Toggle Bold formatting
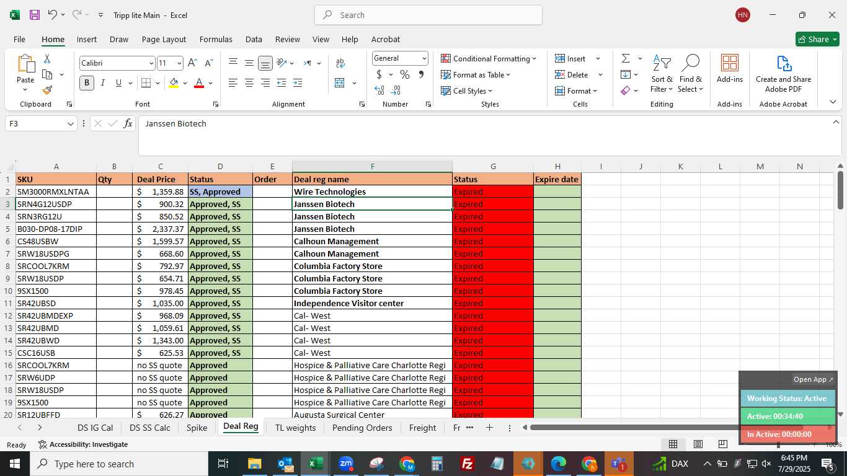The image size is (847, 476). click(87, 83)
